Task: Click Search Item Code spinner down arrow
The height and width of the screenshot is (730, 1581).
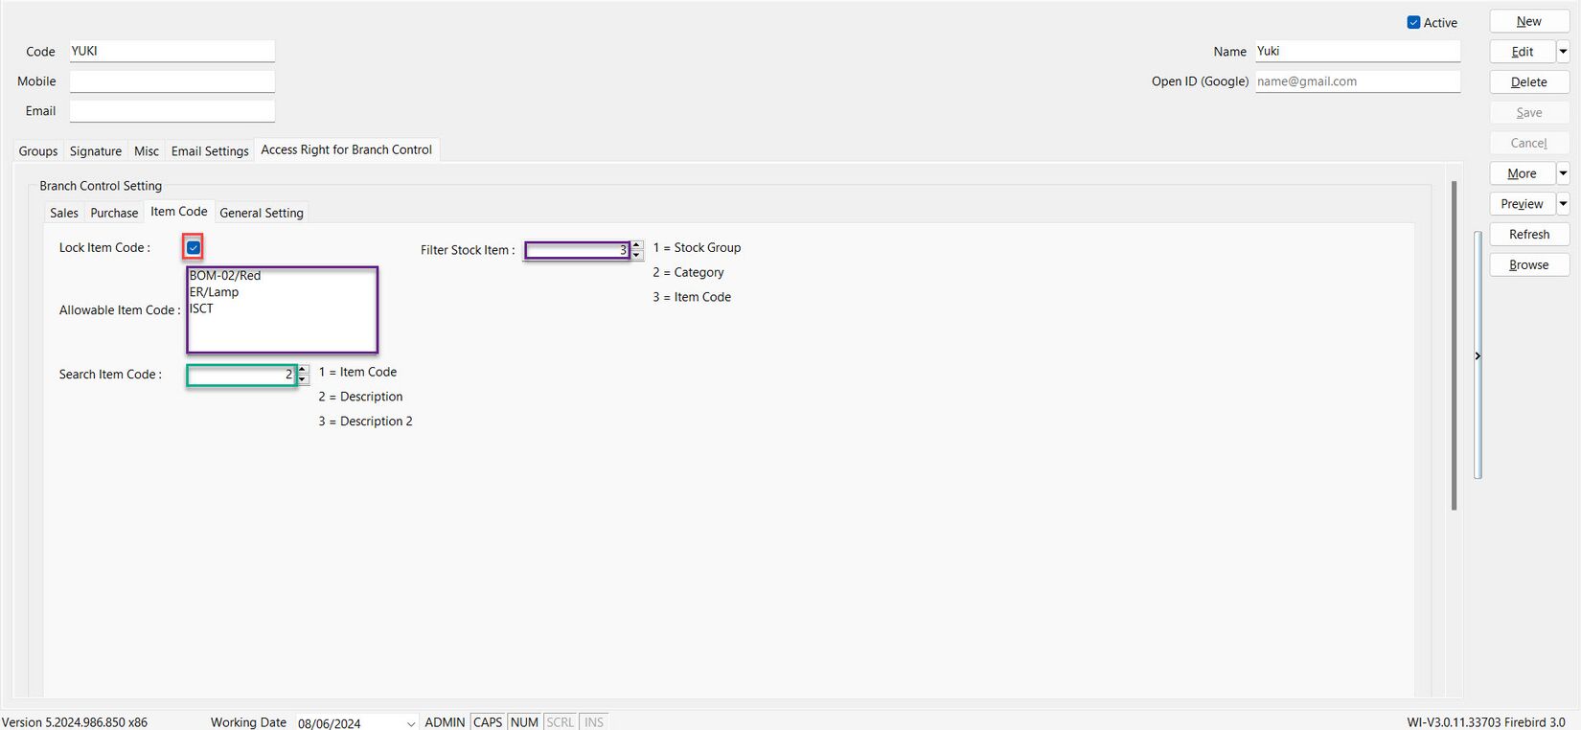Action: [x=303, y=379]
